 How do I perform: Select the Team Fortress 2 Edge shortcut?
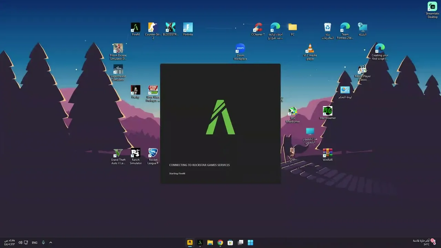pos(345,31)
